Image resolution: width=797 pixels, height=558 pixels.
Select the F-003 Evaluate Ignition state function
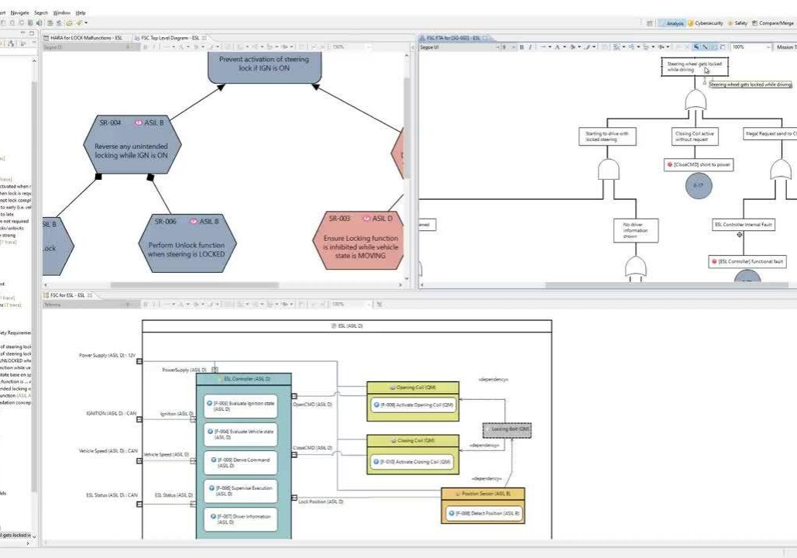[240, 406]
